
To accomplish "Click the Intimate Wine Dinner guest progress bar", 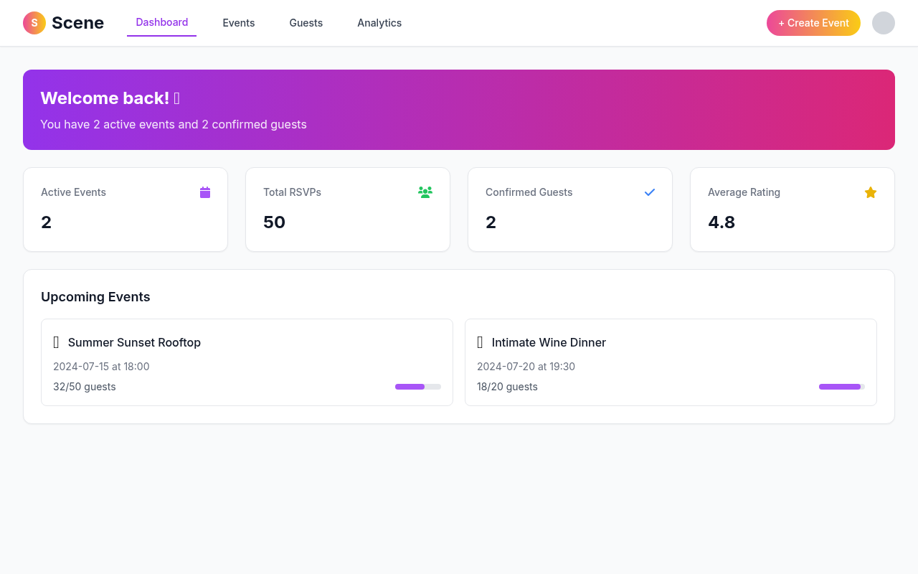I will (x=842, y=387).
